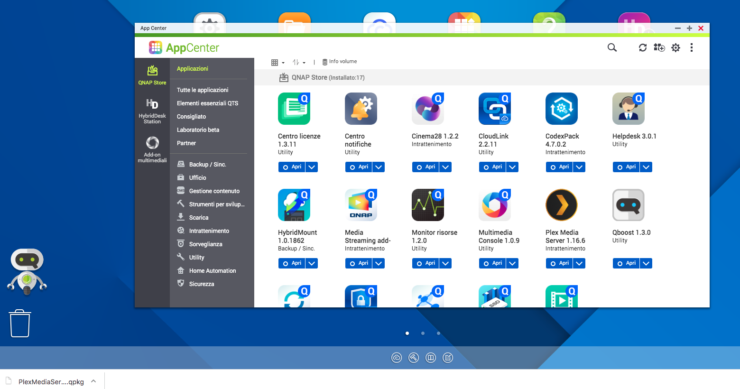Expand dropdown arrow next to Helpdesk Apri
740x389 pixels.
coord(646,167)
